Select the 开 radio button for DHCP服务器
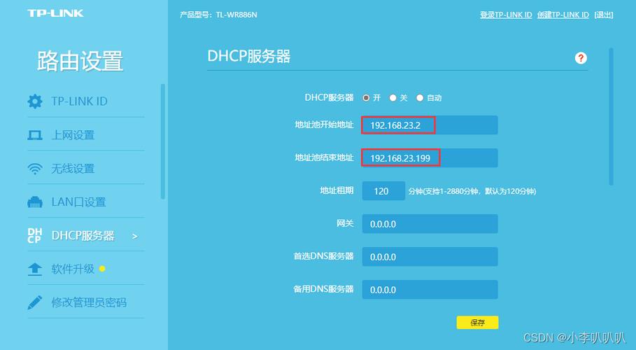The height and width of the screenshot is (350, 636). pyautogui.click(x=366, y=98)
